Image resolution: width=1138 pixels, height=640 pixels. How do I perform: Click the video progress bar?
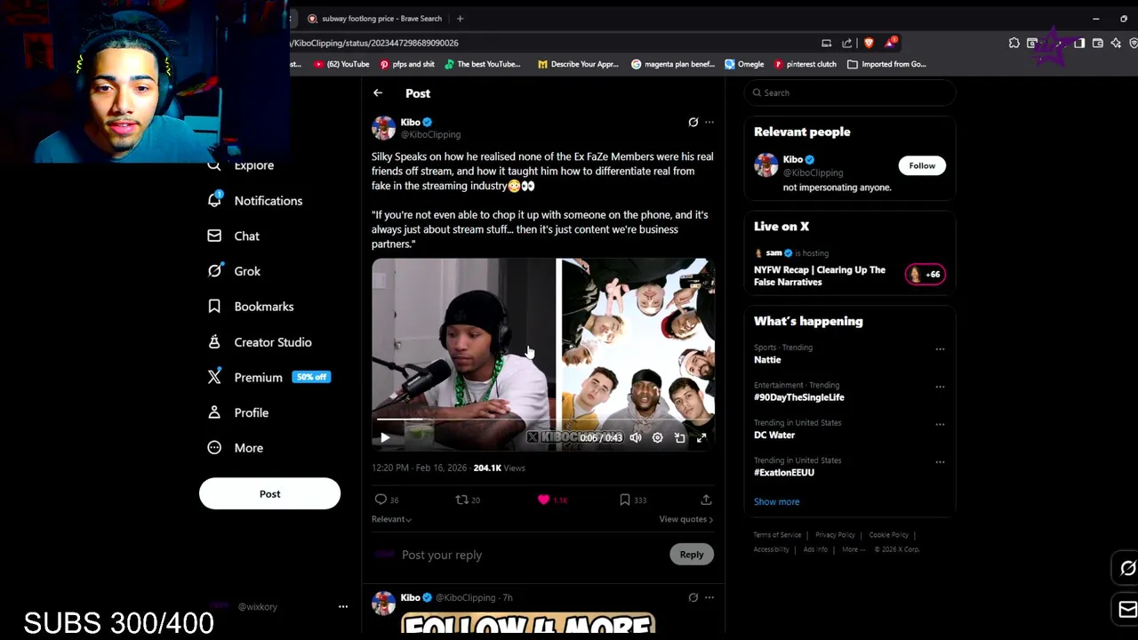pyautogui.click(x=543, y=419)
